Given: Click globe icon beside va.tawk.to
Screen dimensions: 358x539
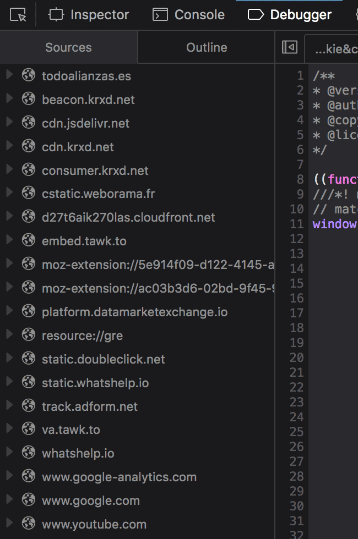Looking at the screenshot, I should click(x=29, y=430).
